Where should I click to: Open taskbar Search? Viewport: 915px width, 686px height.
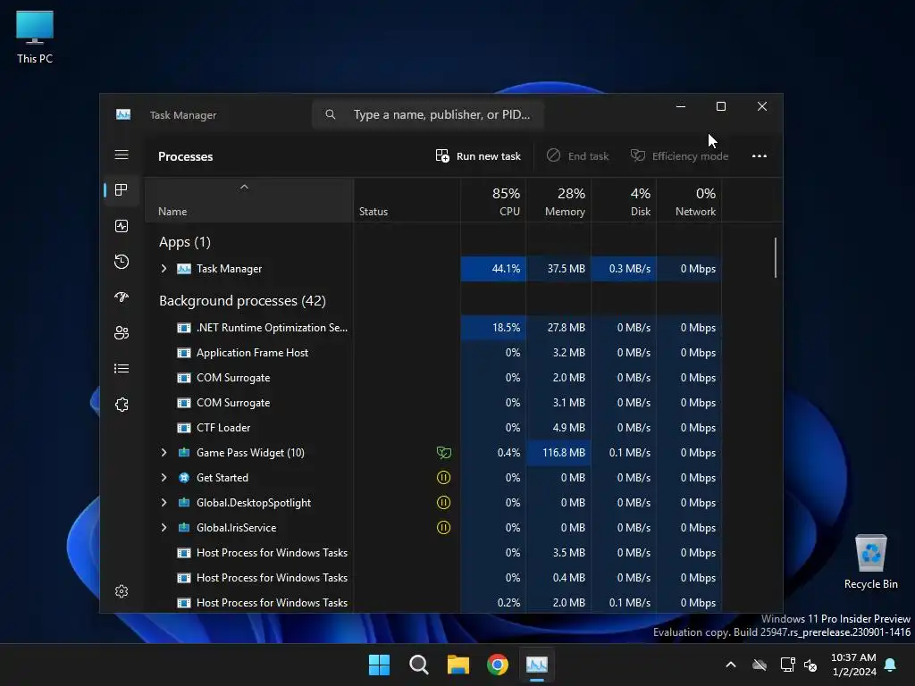[419, 665]
